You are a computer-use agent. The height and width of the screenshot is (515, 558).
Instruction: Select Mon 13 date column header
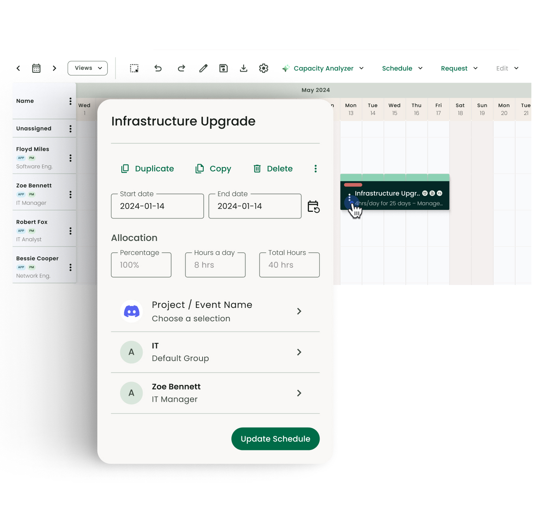coord(351,109)
